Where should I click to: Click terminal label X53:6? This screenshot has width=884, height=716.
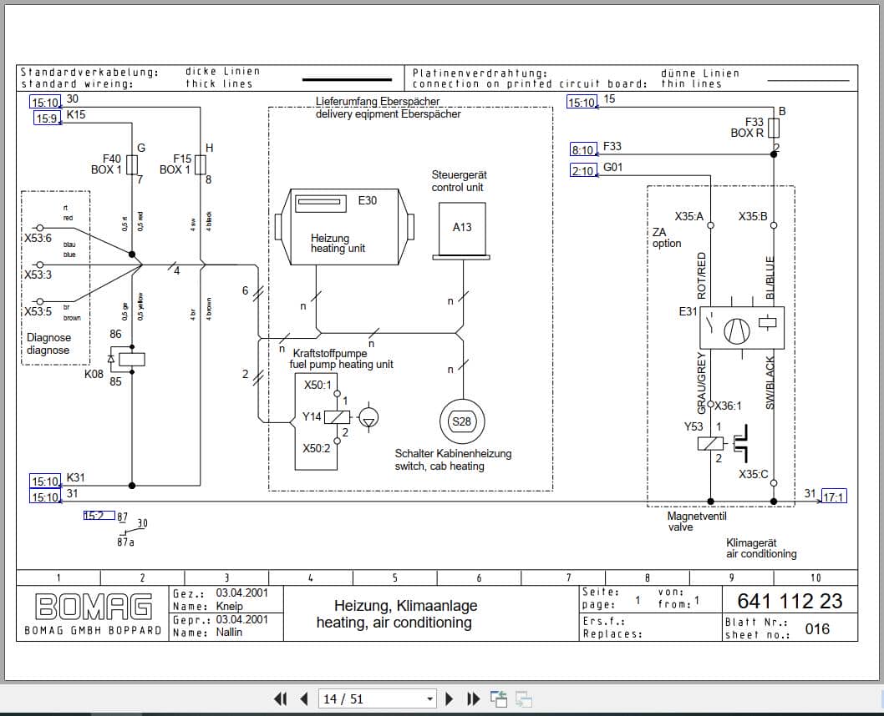[x=38, y=238]
